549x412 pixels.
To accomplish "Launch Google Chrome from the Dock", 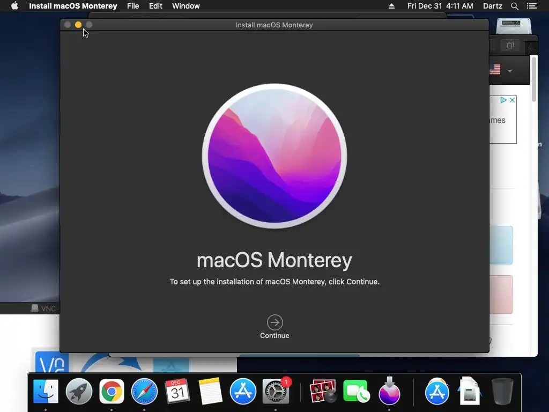I will click(112, 391).
